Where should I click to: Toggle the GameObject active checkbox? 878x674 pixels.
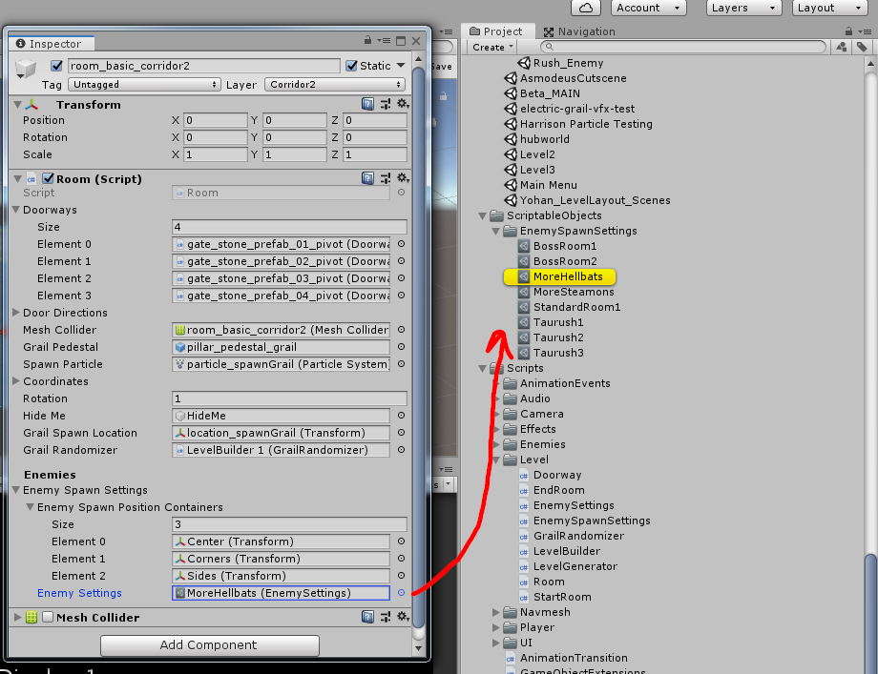[56, 66]
